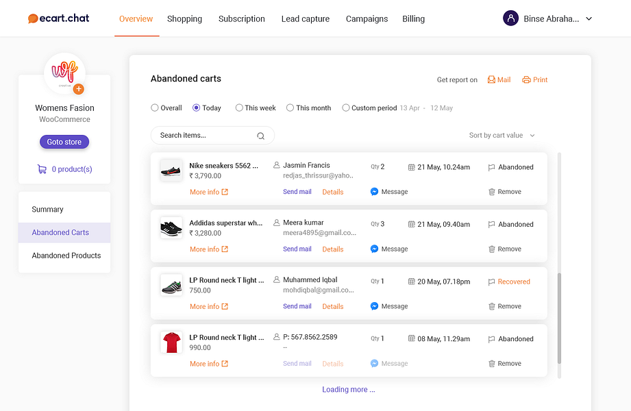Click the search magnifier icon
The height and width of the screenshot is (411, 631).
(261, 136)
